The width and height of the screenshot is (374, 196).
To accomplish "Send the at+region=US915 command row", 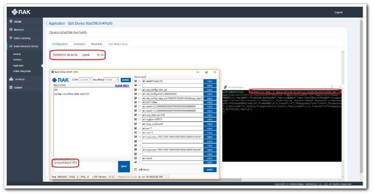I will [x=210, y=120].
